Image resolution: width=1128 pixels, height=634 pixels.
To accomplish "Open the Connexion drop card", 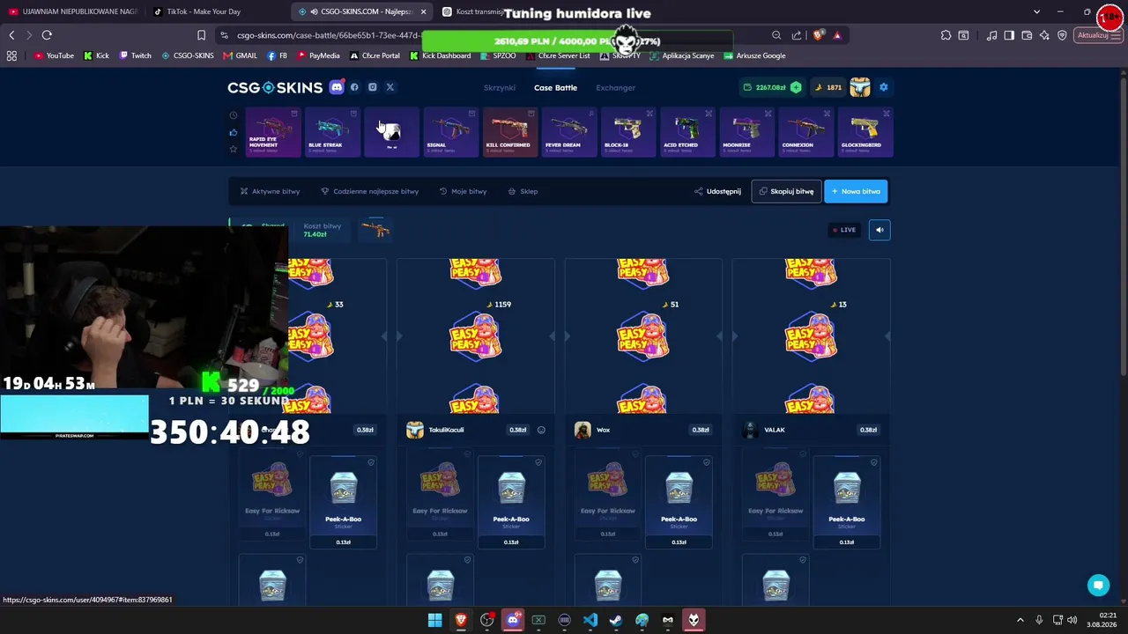I will [805, 132].
